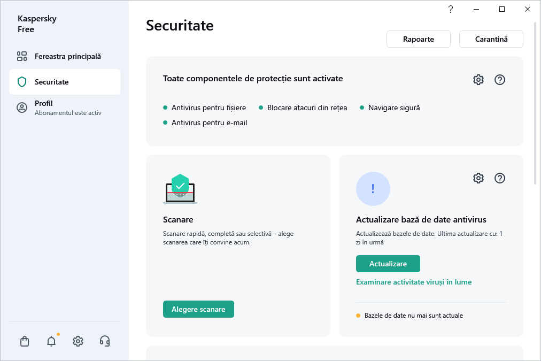Open help for protection components

pyautogui.click(x=500, y=80)
